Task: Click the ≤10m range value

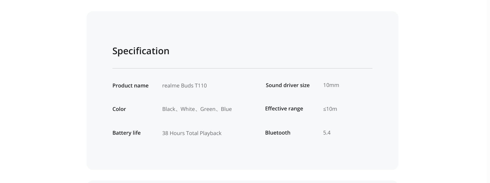Action: (x=330, y=109)
